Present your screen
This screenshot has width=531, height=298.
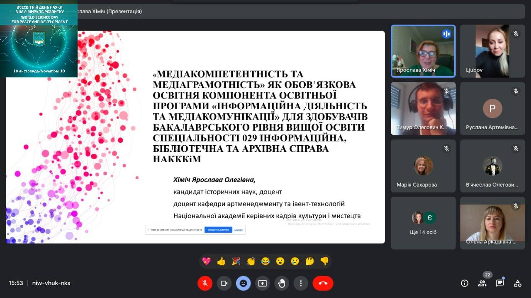(x=263, y=283)
